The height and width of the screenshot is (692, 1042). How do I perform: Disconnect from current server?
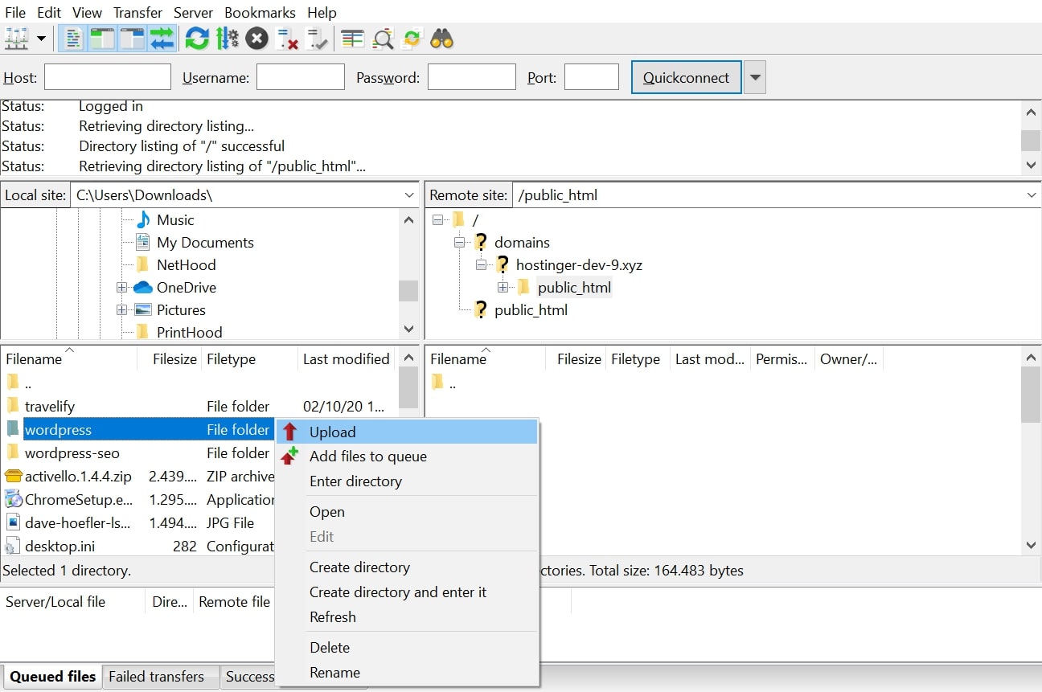coord(287,38)
